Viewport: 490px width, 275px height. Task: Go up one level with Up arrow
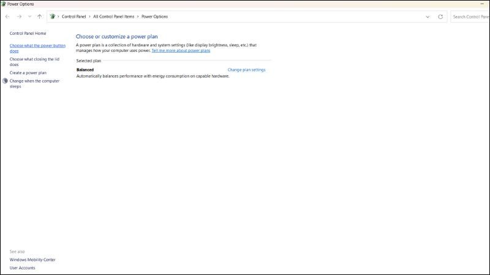pos(40,16)
